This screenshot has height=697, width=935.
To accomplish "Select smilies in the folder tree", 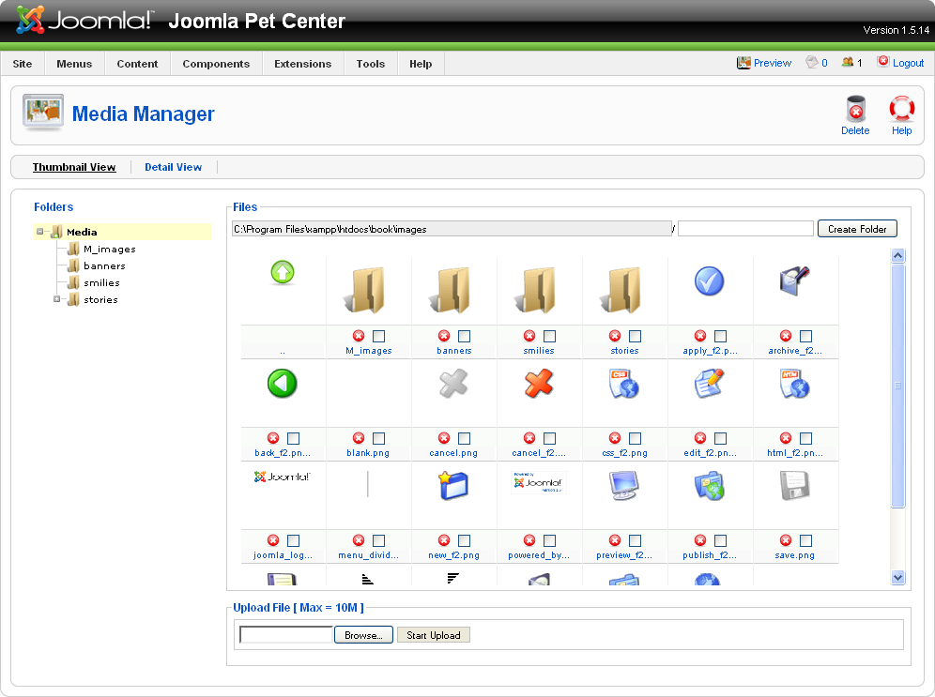I will tap(101, 282).
